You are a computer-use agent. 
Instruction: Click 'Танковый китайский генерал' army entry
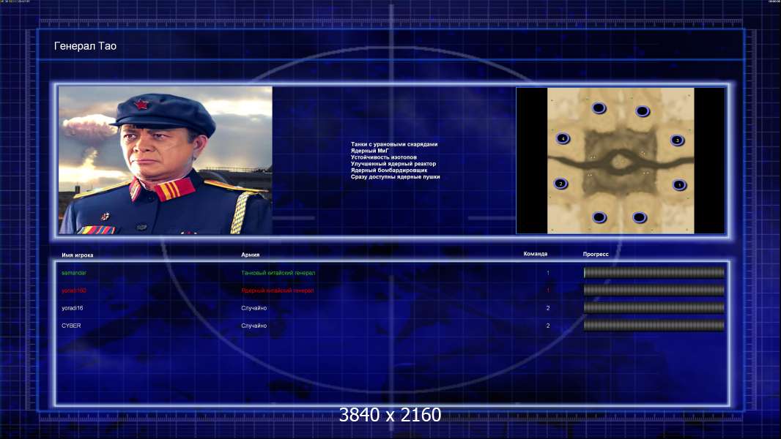[278, 273]
